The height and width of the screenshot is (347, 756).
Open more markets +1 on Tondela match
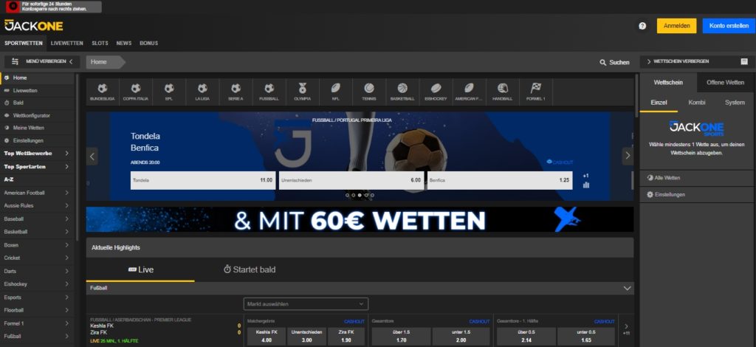pyautogui.click(x=585, y=176)
